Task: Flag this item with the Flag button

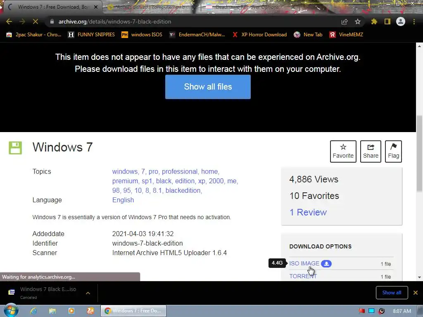Action: tap(393, 151)
